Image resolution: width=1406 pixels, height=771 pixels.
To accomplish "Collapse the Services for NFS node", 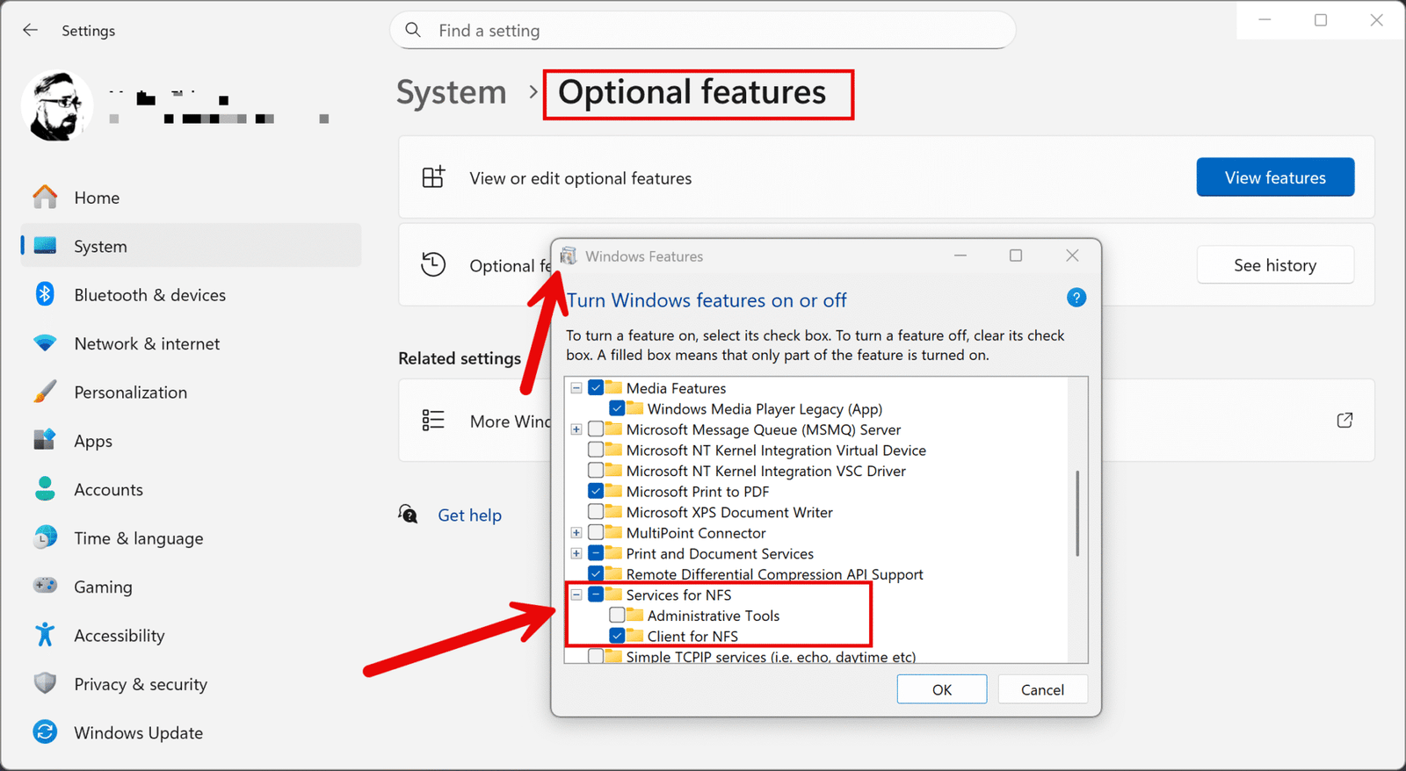I will (576, 594).
